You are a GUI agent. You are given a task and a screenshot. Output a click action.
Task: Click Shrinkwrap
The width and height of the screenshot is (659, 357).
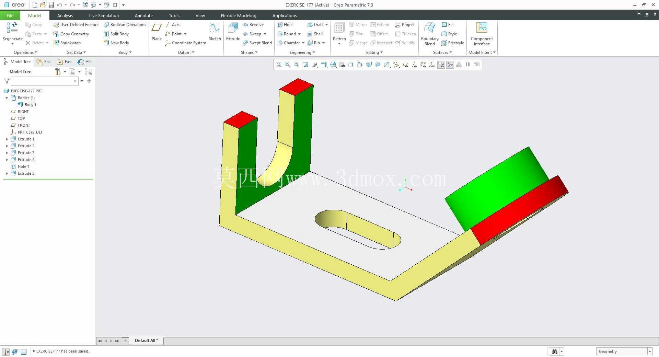[67, 43]
